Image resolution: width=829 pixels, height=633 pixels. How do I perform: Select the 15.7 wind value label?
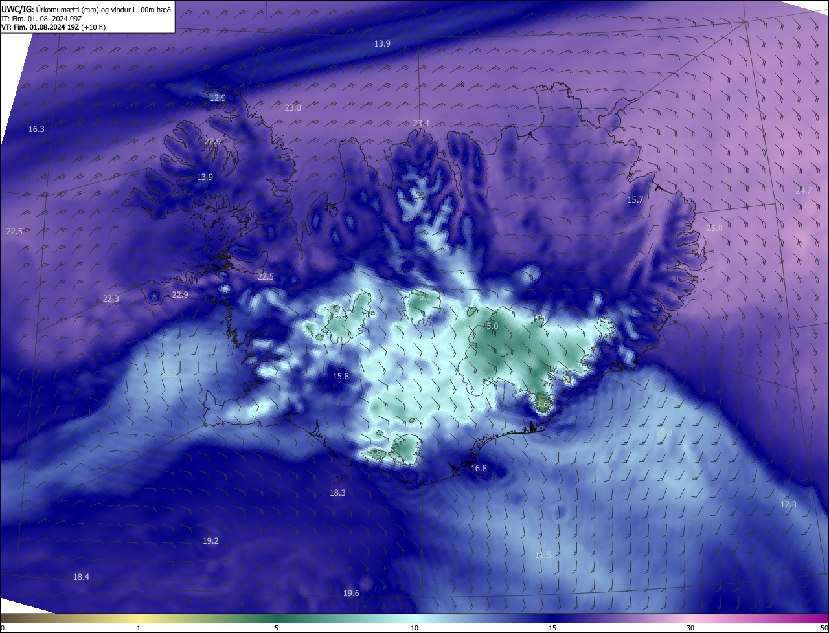pos(635,200)
